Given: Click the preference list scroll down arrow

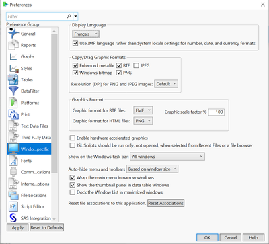Looking at the screenshot, I should pyautogui.click(x=54, y=219).
